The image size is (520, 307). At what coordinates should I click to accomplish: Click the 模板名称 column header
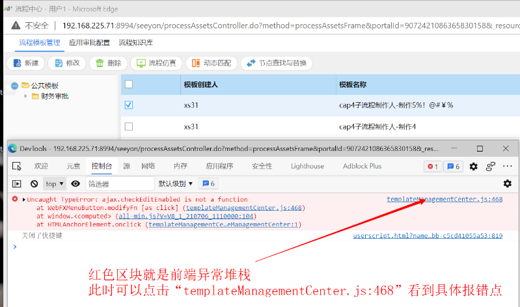353,85
